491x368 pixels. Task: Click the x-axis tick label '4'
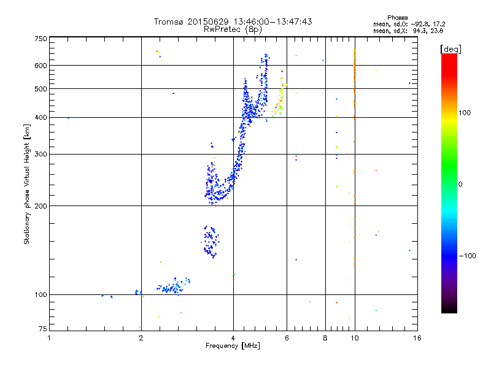[x=233, y=338]
